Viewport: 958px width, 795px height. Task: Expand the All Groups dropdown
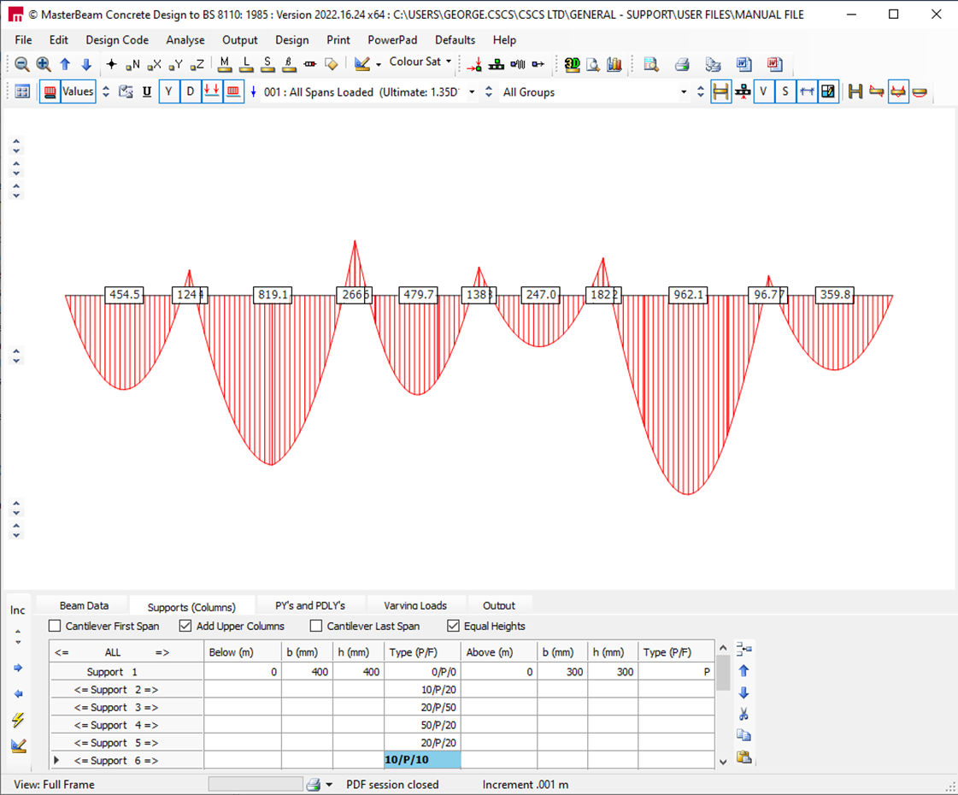tap(684, 92)
